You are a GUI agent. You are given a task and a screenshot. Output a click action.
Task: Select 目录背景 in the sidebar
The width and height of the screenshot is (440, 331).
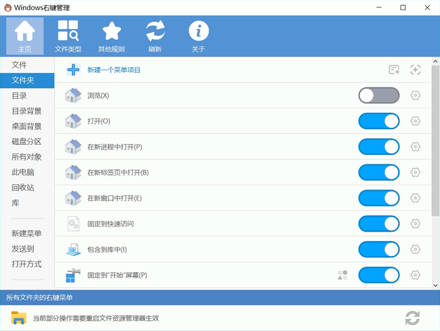[26, 111]
